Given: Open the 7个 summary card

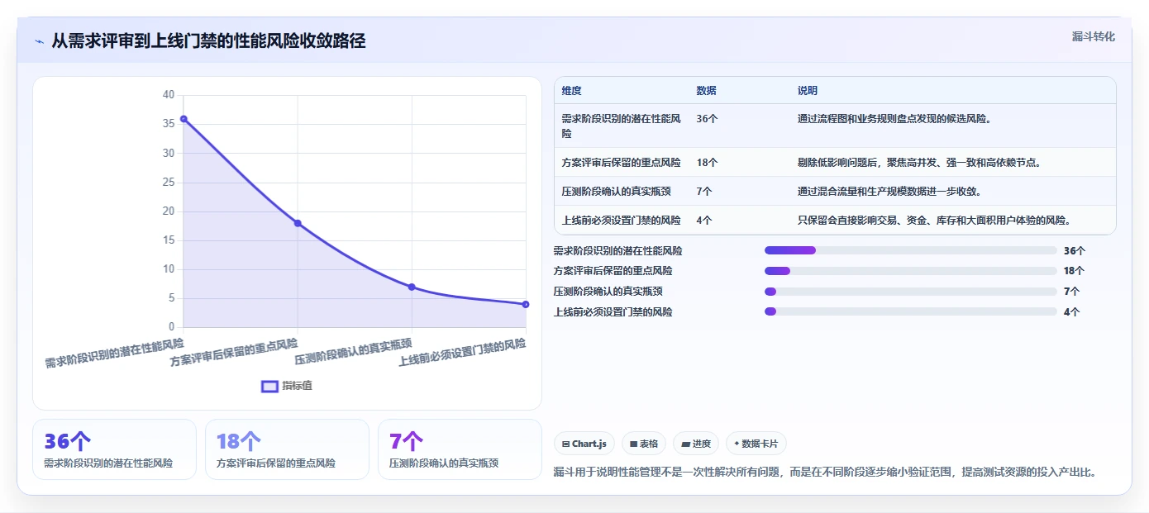Looking at the screenshot, I should coord(460,449).
